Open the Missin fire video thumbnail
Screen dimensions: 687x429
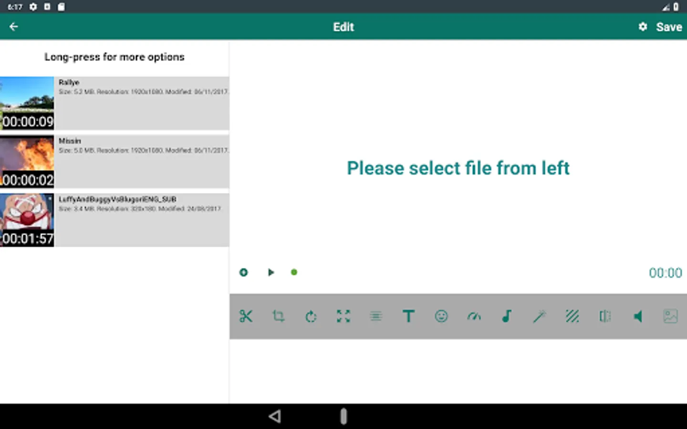[x=27, y=162]
